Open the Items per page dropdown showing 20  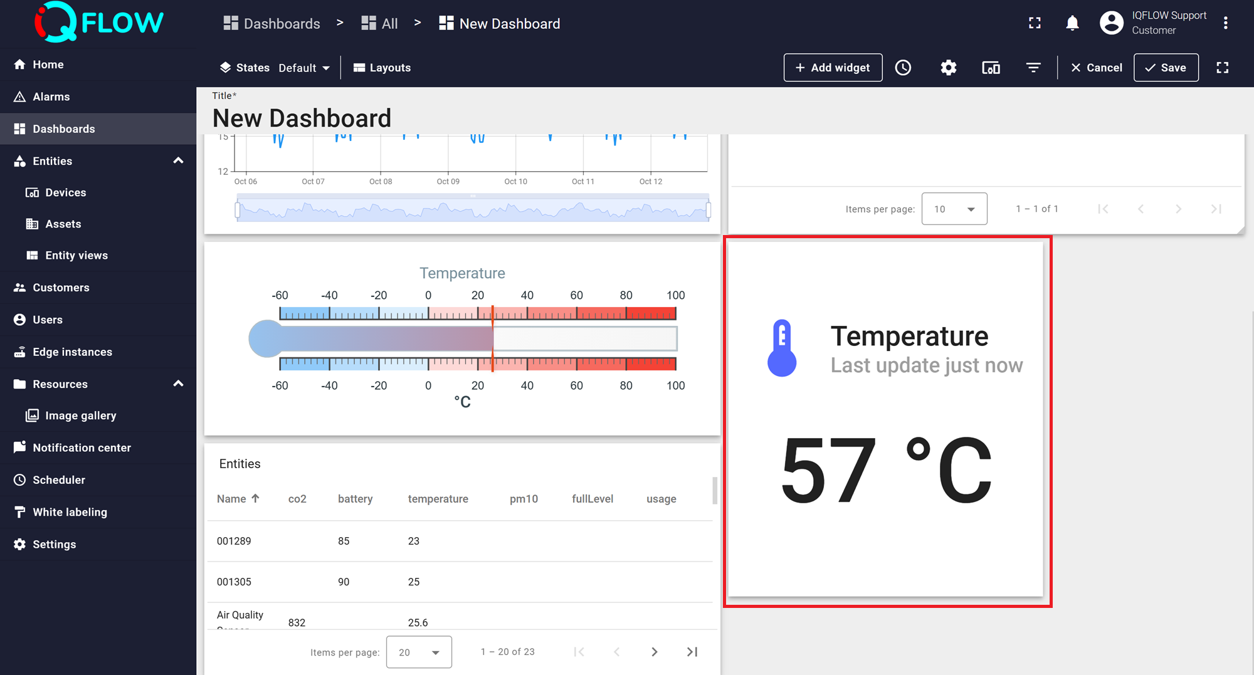click(419, 652)
